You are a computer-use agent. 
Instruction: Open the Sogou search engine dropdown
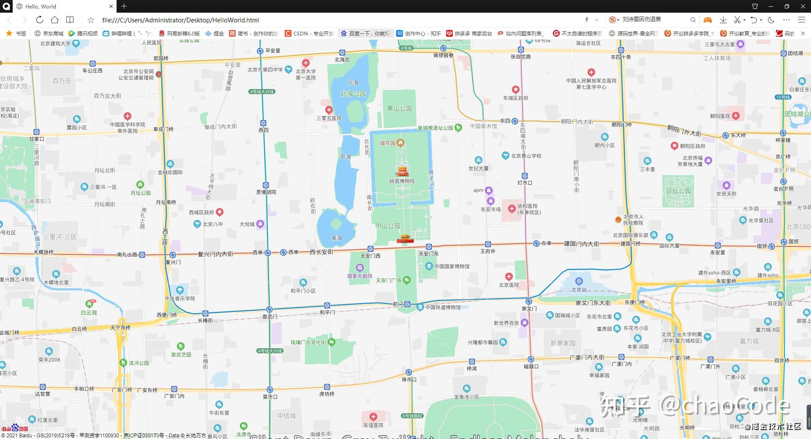pos(614,20)
